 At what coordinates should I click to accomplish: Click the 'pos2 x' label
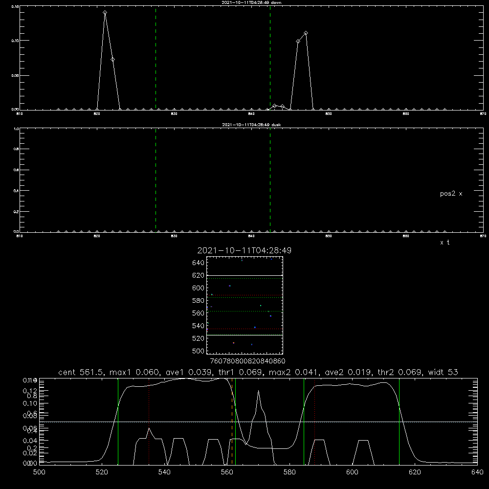(451, 194)
